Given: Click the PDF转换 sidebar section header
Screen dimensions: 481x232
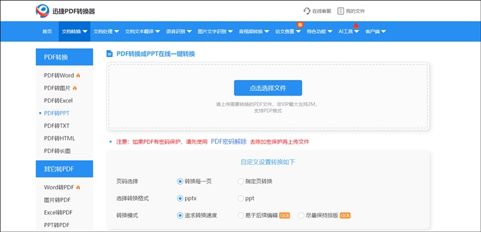Looking at the screenshot, I should [64, 57].
